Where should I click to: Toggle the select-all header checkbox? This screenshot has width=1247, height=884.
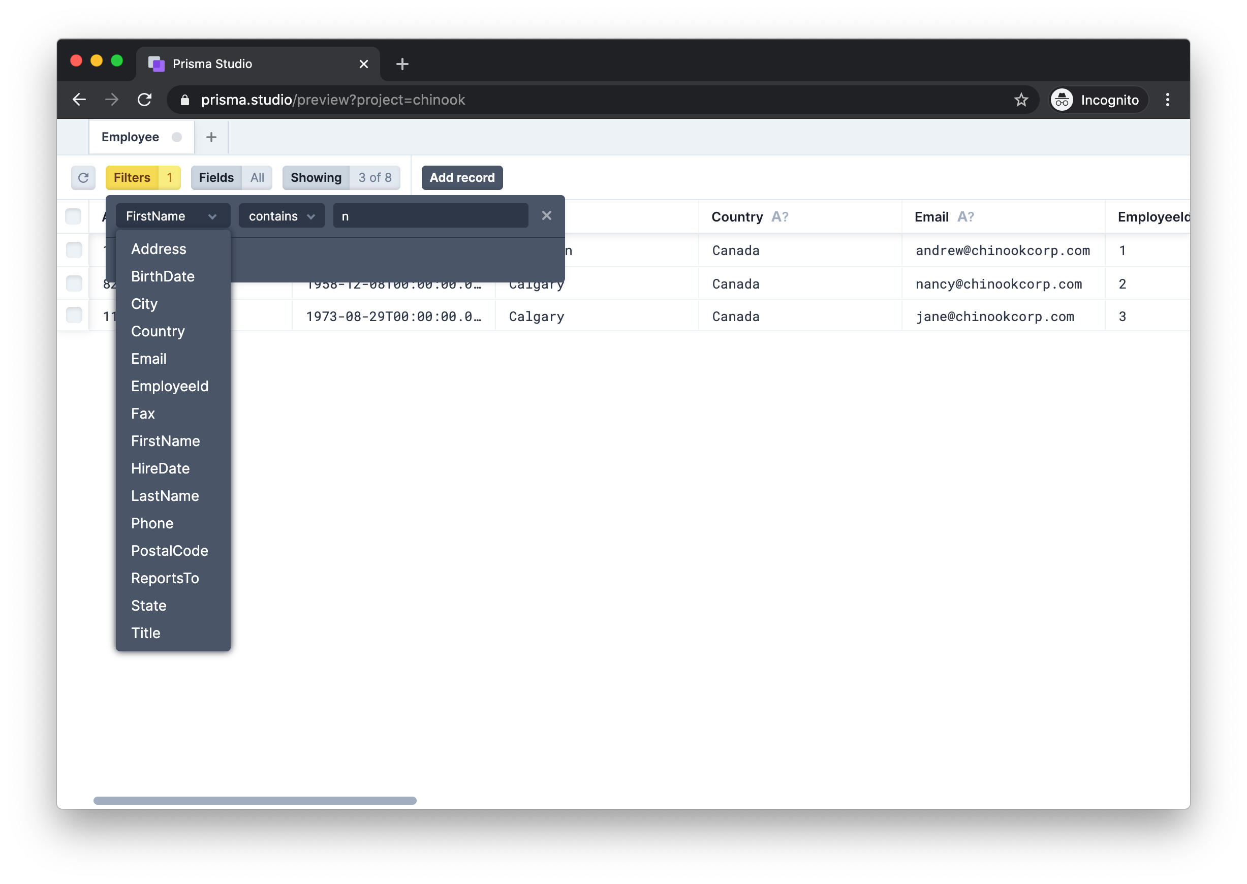[x=74, y=216]
